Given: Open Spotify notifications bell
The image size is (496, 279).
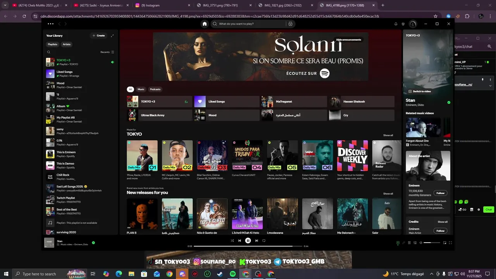Looking at the screenshot, I should [396, 24].
